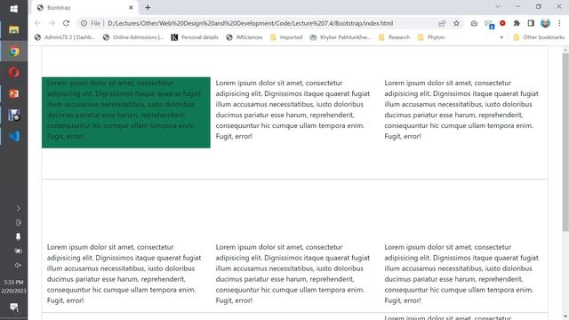Open the notification center icon

coord(14,308)
